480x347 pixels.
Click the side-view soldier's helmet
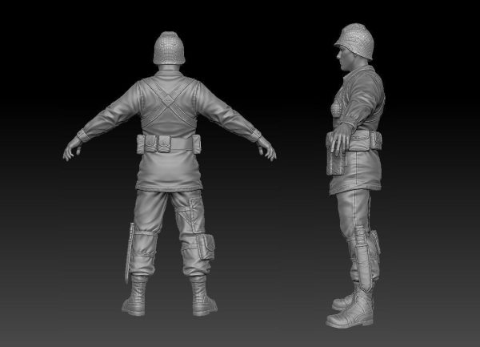(355, 42)
